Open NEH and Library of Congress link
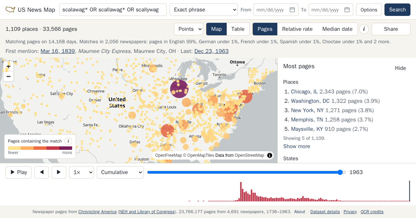Screen dimensions: 416x218 click(147, 212)
